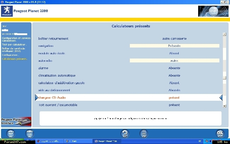Image resolution: width=230 pixels, height=144 pixels.
Task: Switch to the Paint taskbar button
Action: pos(78,141)
